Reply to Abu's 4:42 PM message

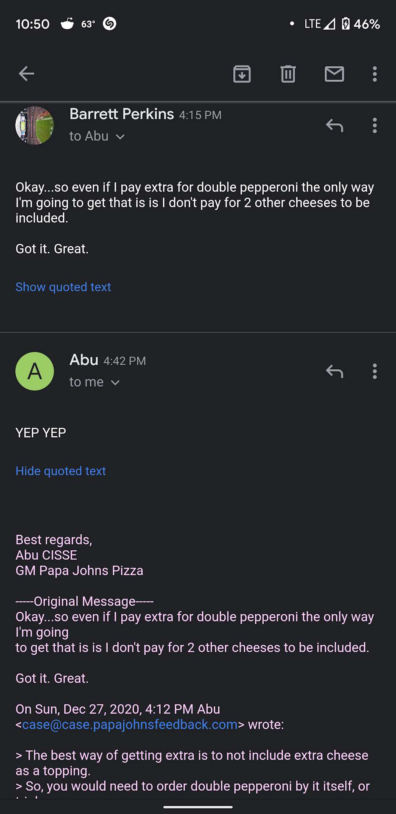[334, 371]
